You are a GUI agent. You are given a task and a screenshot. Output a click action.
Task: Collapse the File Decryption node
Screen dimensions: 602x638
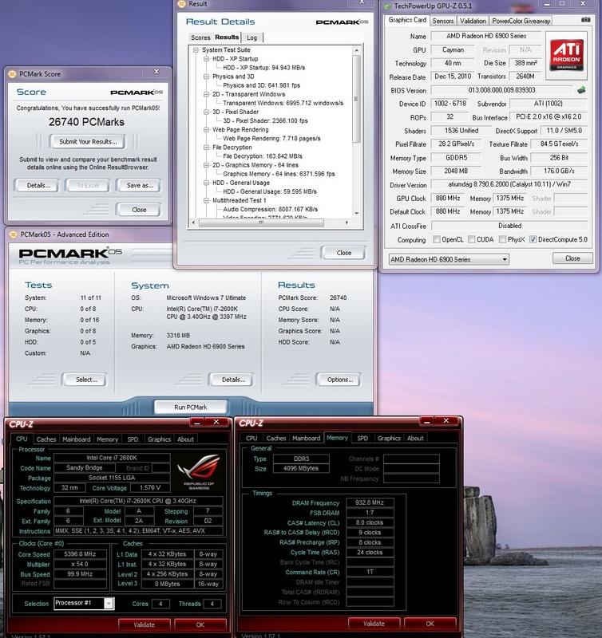click(206, 148)
